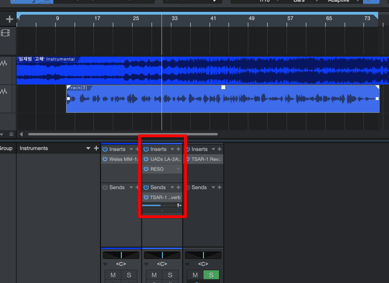Open the Sends dropdown on TSAR-1 Rev channel

coord(213,187)
